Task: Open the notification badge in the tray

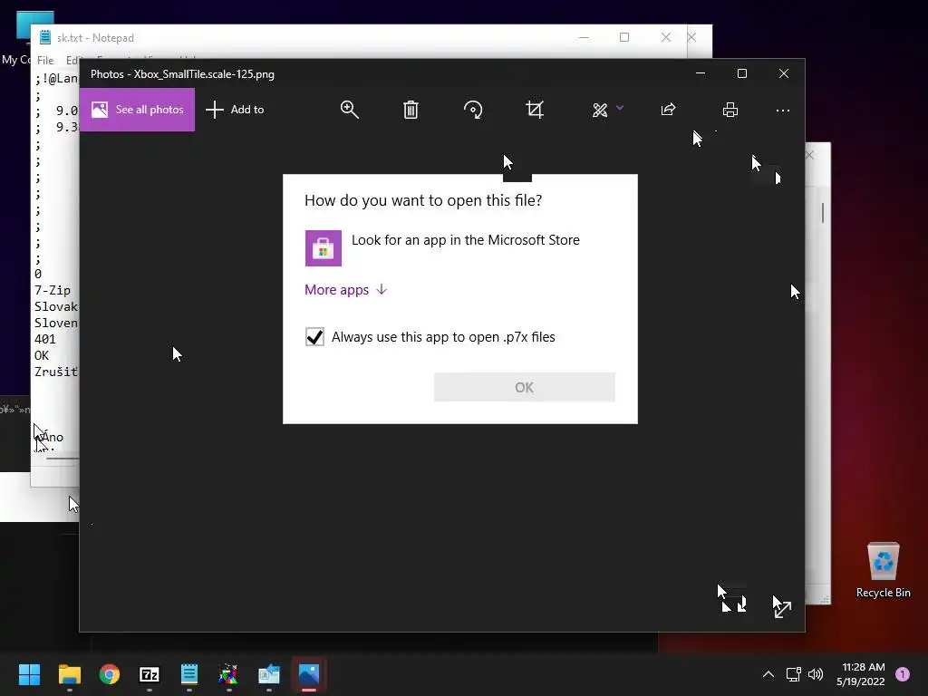Action: pos(903,674)
